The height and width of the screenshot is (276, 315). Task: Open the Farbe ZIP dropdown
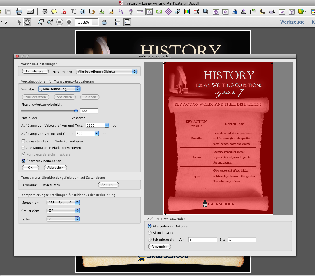pos(63,219)
